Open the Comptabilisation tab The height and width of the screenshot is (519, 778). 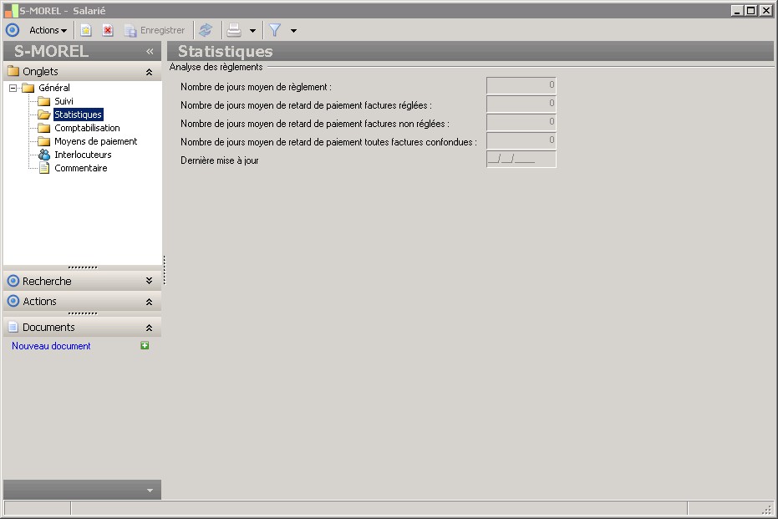[87, 128]
